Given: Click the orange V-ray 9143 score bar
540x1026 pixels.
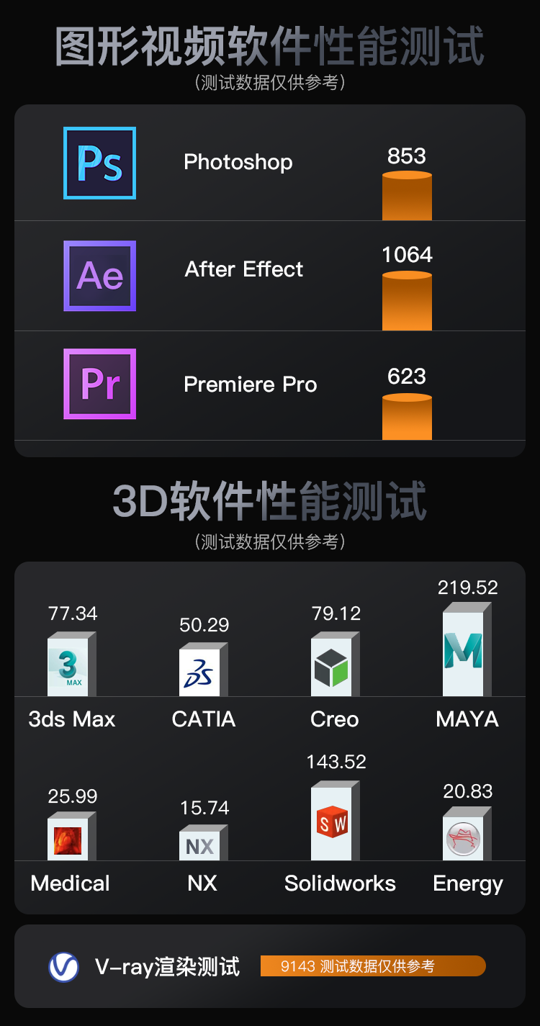Looking at the screenshot, I should 373,966.
